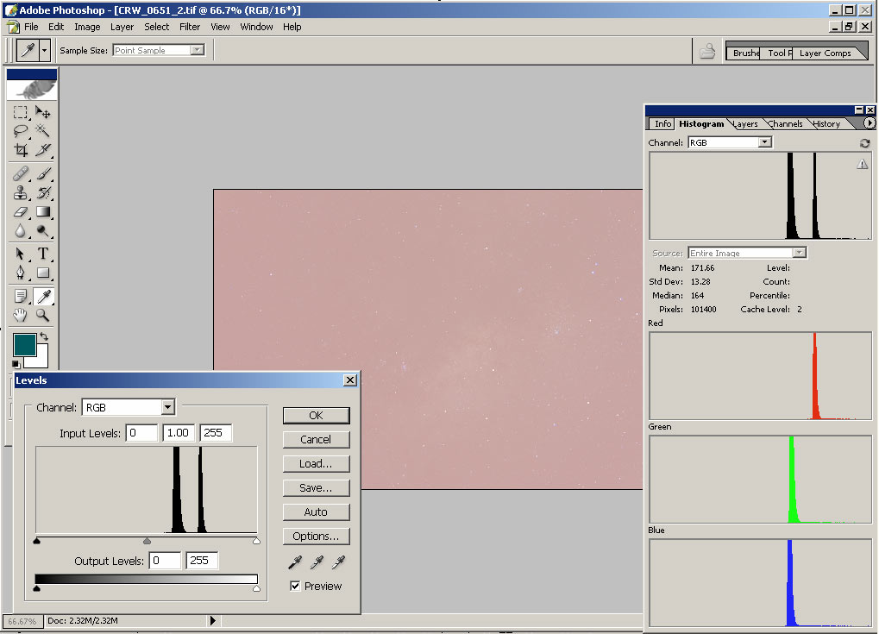The height and width of the screenshot is (634, 879).
Task: Switch to the Layers tab
Action: click(x=745, y=124)
